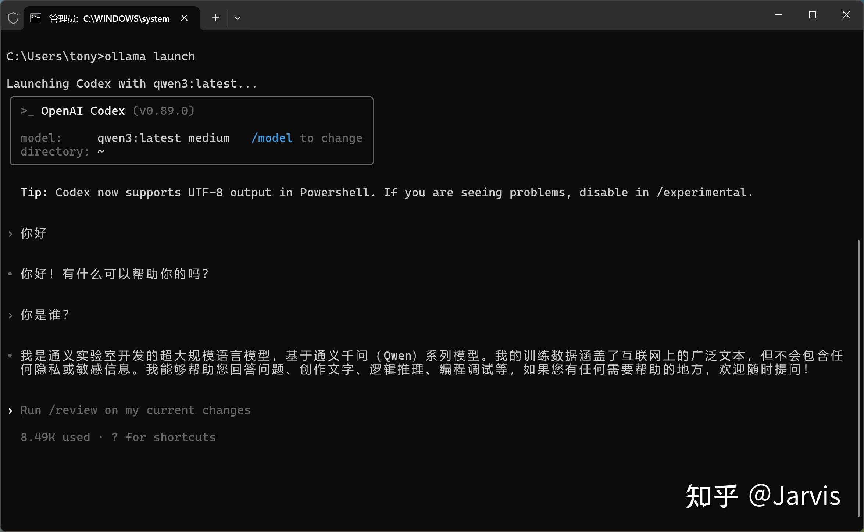The image size is (864, 532).
Task: Click the bullet icon before the 你好 assistant reply
Action: click(x=10, y=274)
